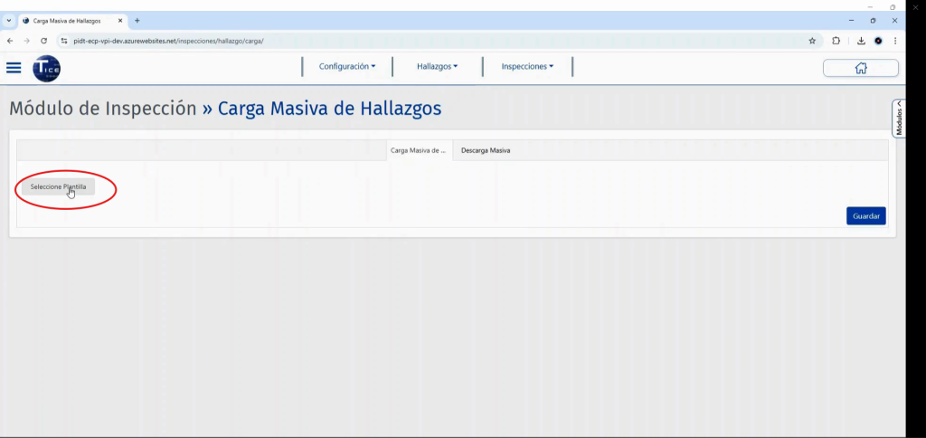Screen dimensions: 926x438
Task: Bookmark this page with star icon
Action: click(812, 41)
